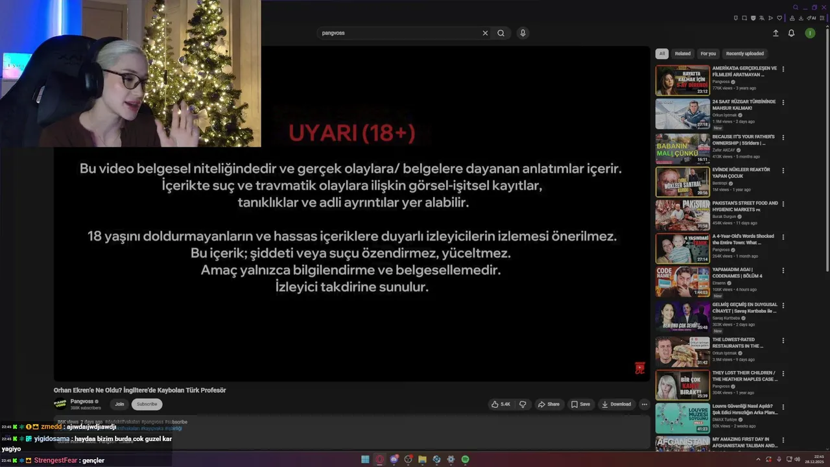Dislike the video with thumbs down
830x467 pixels.
523,404
